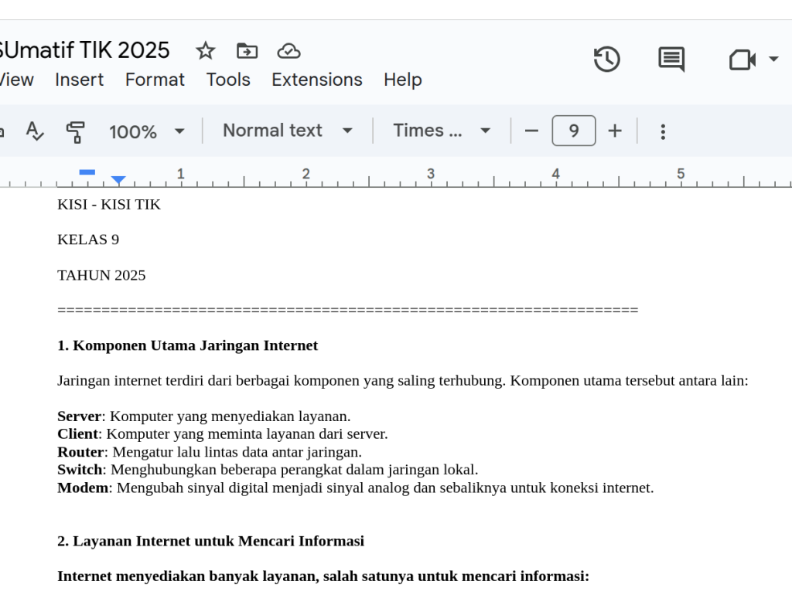Run spelling and grammar check icon

coord(35,131)
